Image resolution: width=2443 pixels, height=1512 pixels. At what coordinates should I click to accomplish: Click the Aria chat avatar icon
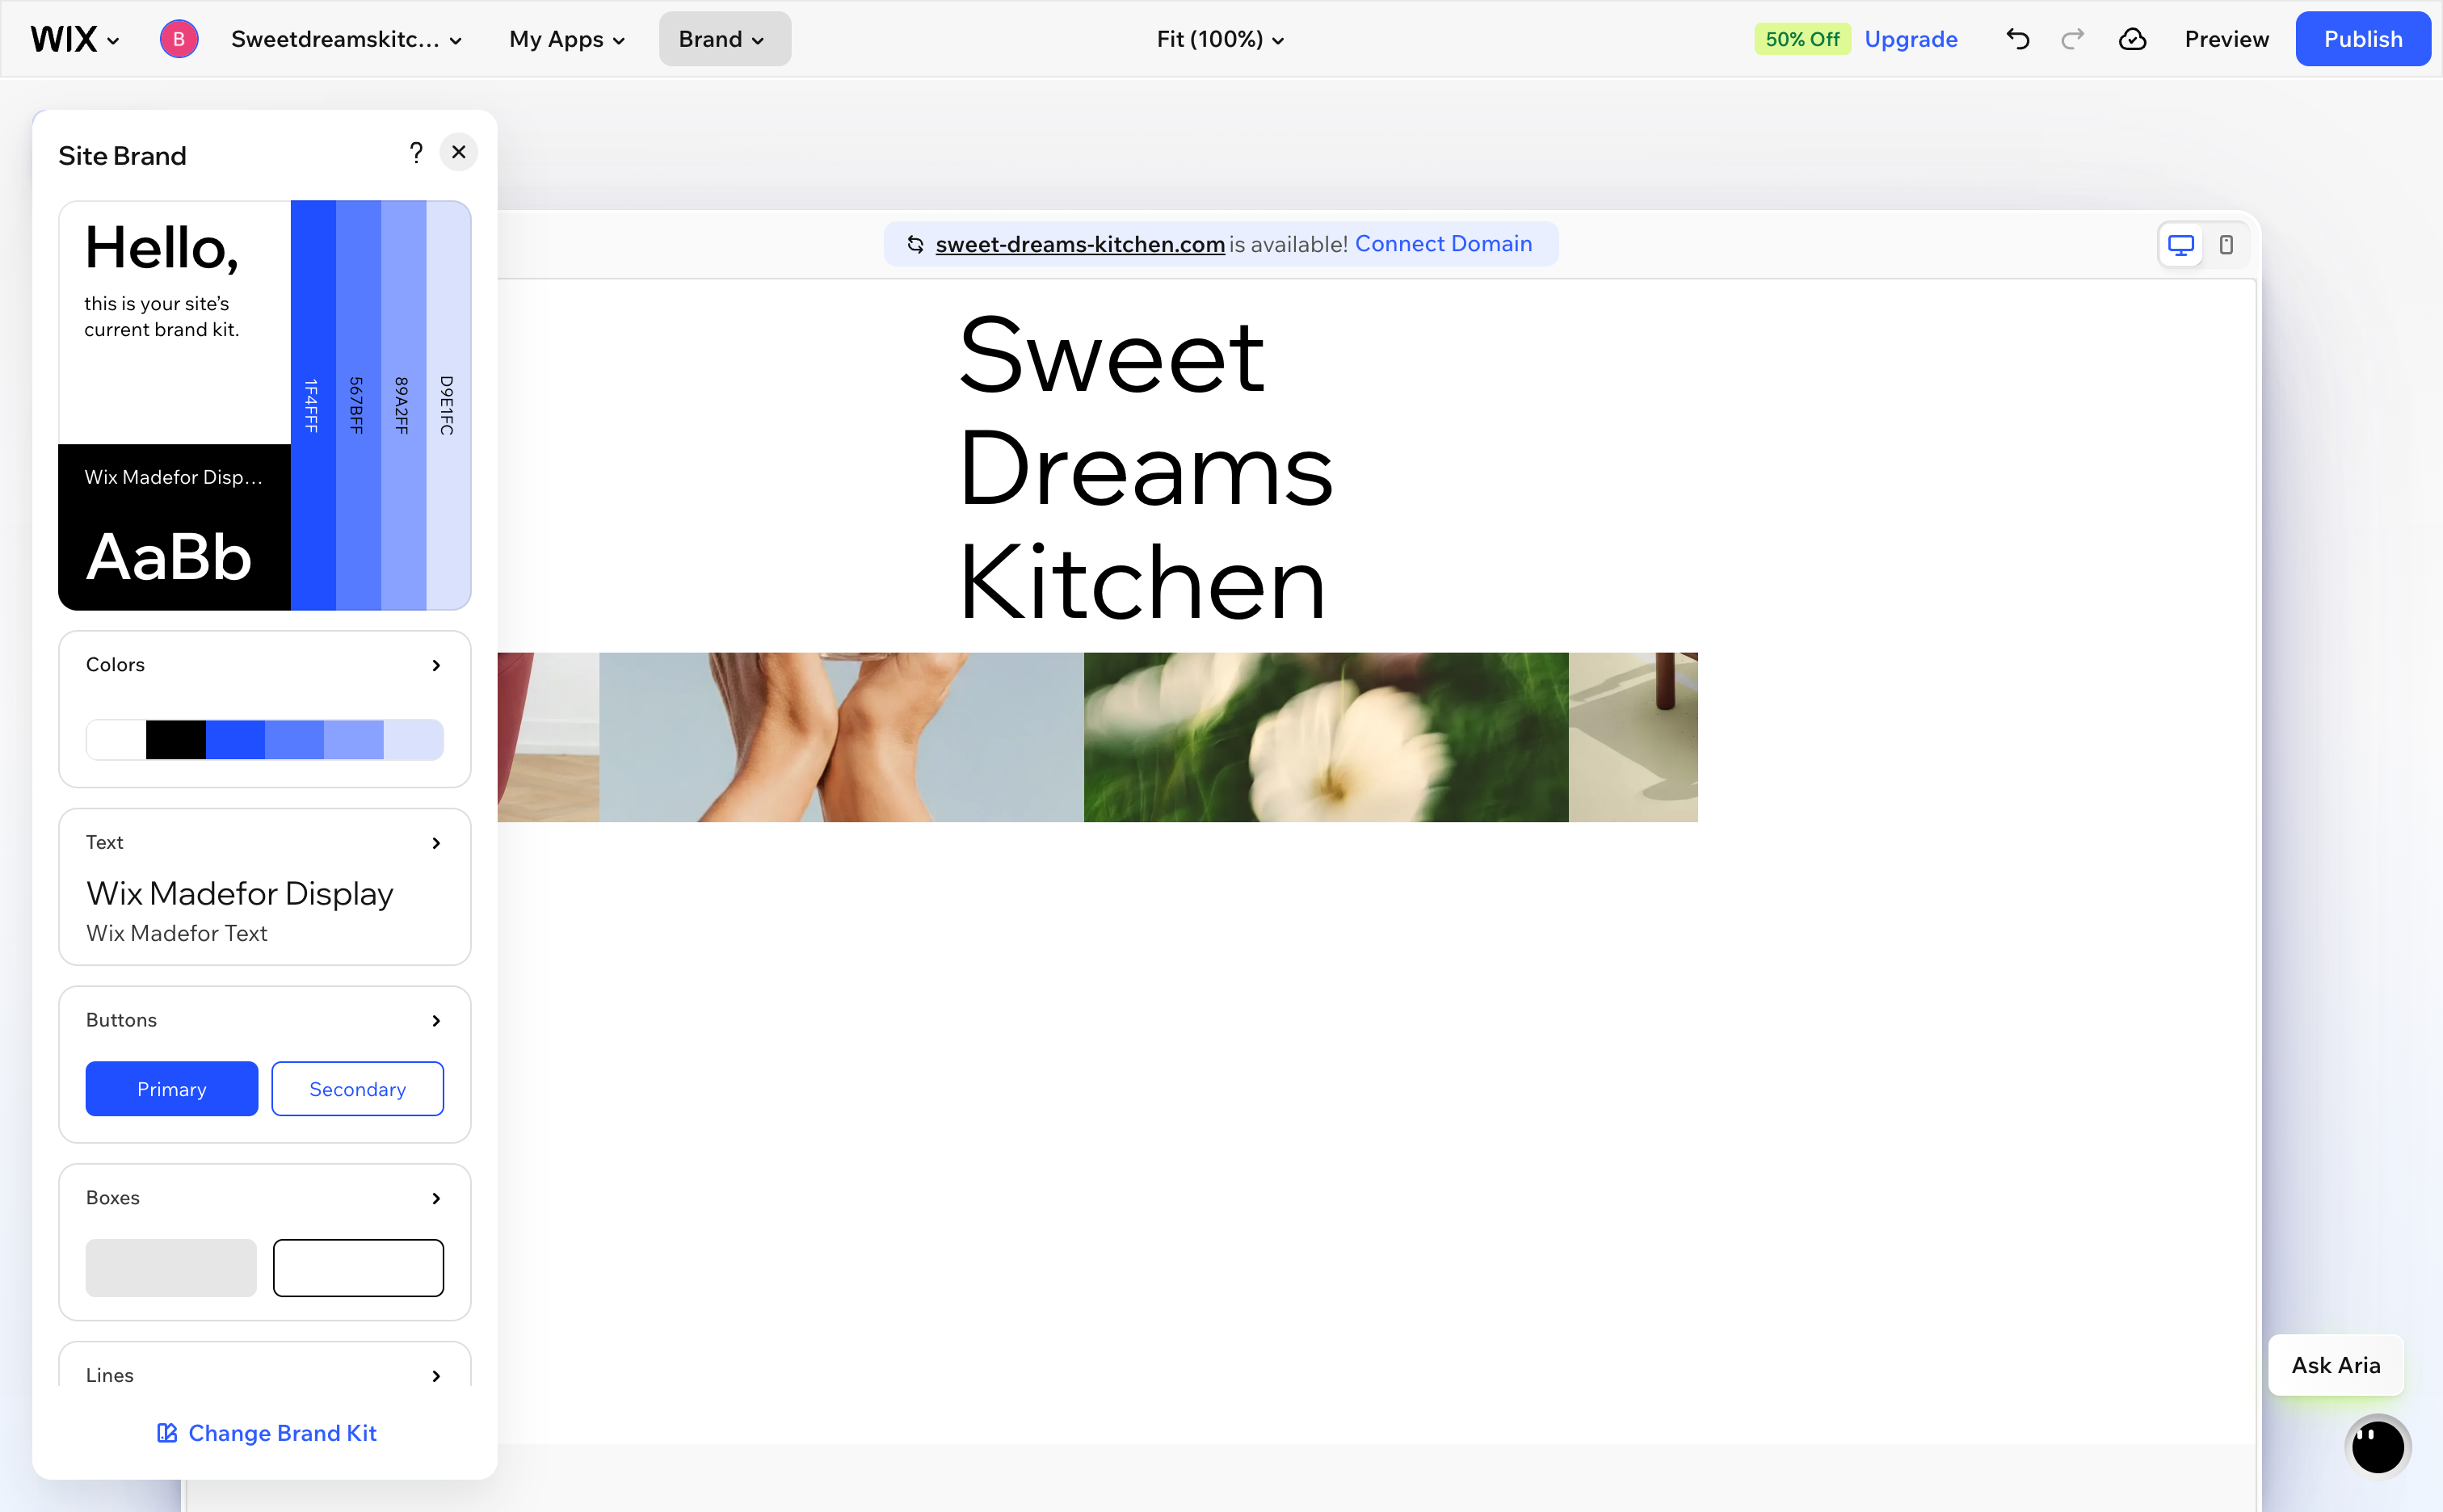(2377, 1446)
